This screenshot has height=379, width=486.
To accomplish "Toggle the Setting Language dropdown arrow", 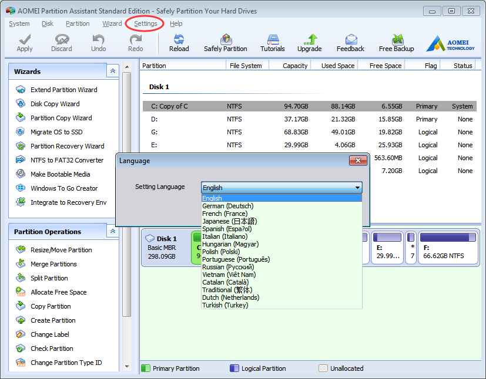I will coord(357,188).
